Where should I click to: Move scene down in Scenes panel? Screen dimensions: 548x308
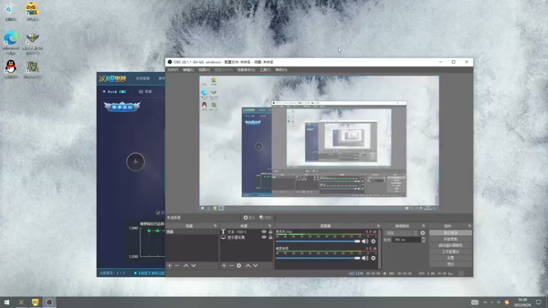pyautogui.click(x=194, y=266)
